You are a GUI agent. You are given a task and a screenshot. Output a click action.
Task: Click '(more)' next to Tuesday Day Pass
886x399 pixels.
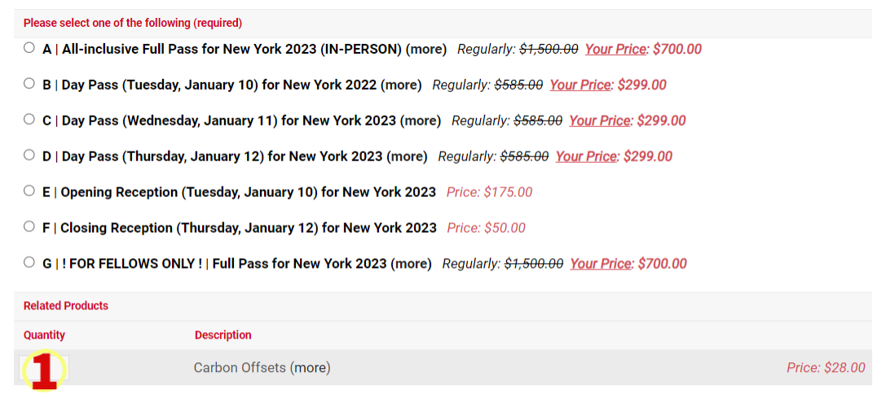401,85
